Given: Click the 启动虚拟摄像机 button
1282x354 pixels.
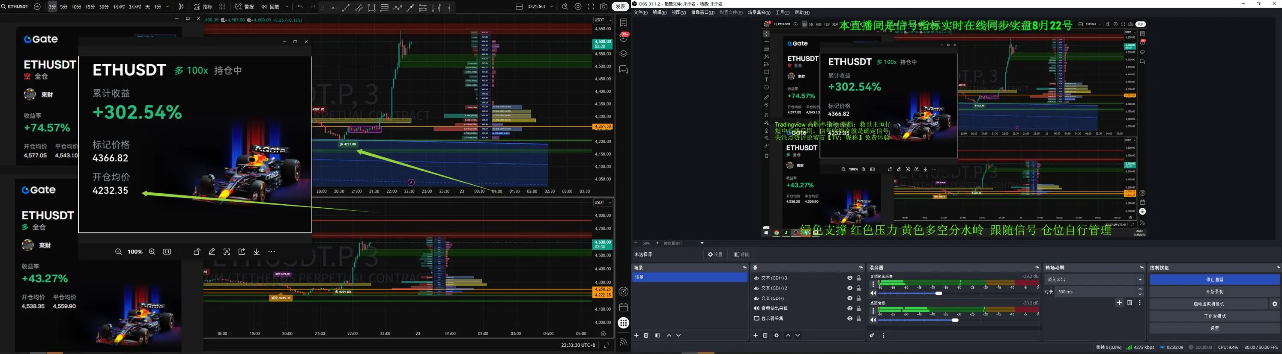Looking at the screenshot, I should (x=1209, y=304).
